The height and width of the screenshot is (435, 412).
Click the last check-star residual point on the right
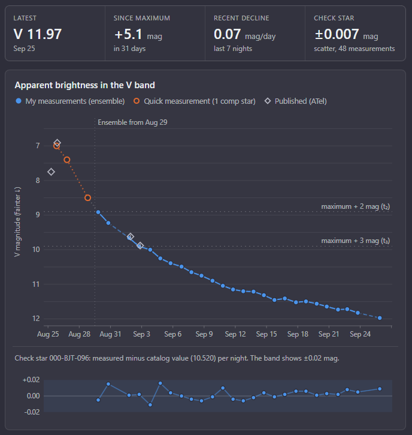click(x=380, y=389)
